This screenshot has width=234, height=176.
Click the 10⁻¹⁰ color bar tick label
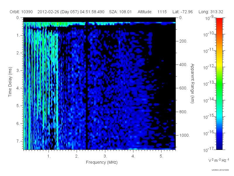point(209,34)
